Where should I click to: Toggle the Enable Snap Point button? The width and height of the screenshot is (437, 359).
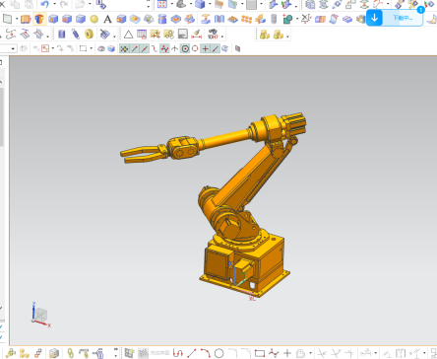pos(124,48)
